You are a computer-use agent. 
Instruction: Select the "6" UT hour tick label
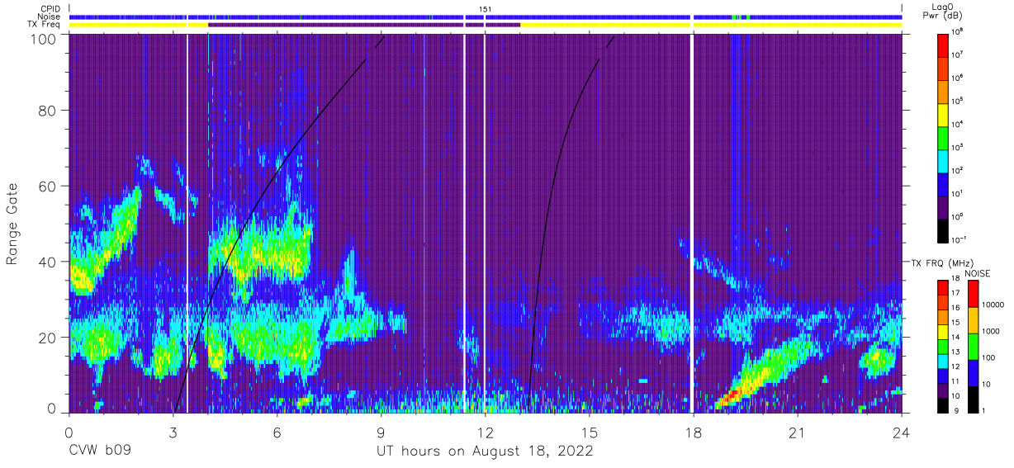[x=277, y=432]
